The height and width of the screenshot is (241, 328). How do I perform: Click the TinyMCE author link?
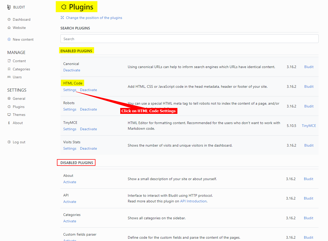[309, 126]
